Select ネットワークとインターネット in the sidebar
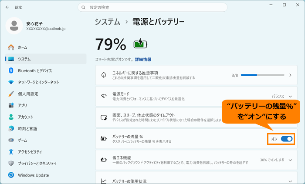Image resolution: width=305 pixels, height=184 pixels. click(x=46, y=82)
